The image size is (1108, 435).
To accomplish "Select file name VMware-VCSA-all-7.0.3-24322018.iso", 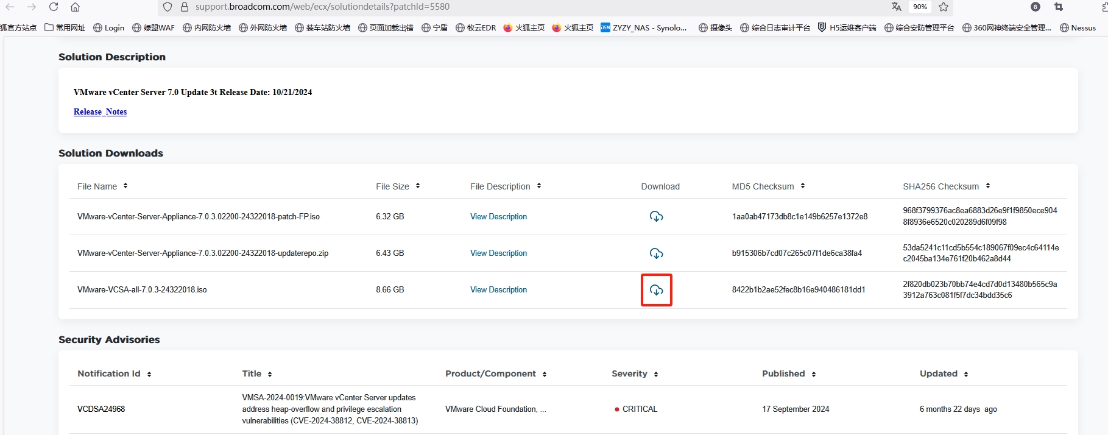I will 142,289.
